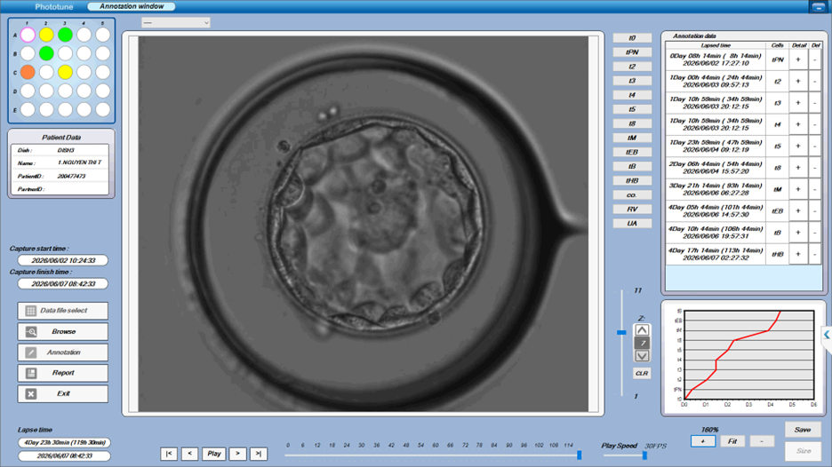
Task: Switch to the Annotation window tab
Action: coord(132,6)
